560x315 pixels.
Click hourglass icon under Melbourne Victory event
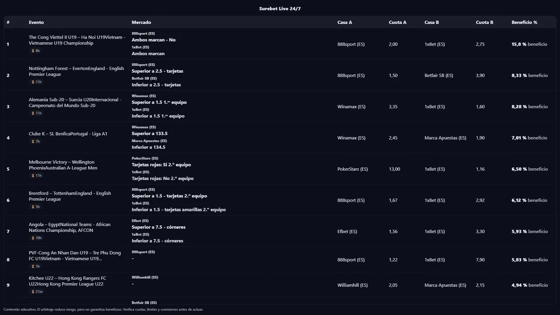[x=33, y=176]
